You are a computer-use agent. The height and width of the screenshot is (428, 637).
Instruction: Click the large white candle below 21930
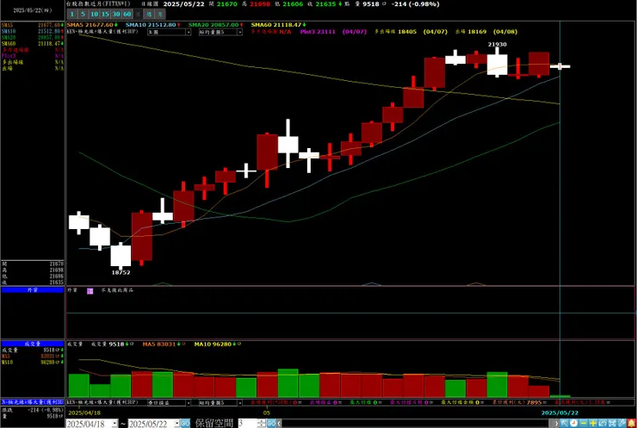(x=498, y=65)
